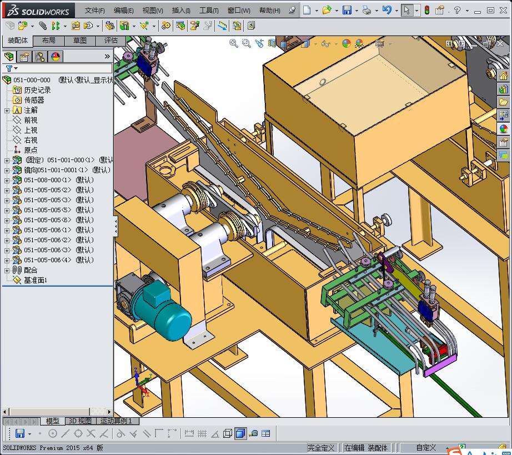
Task: Open the PropertyManager tab icon
Action: (24, 57)
